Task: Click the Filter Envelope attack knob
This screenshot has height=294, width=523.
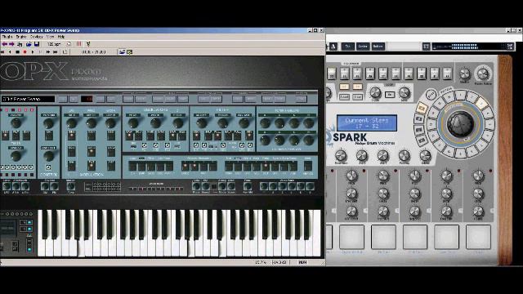Action: [x=265, y=123]
